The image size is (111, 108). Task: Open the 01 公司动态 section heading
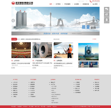coord(16,61)
